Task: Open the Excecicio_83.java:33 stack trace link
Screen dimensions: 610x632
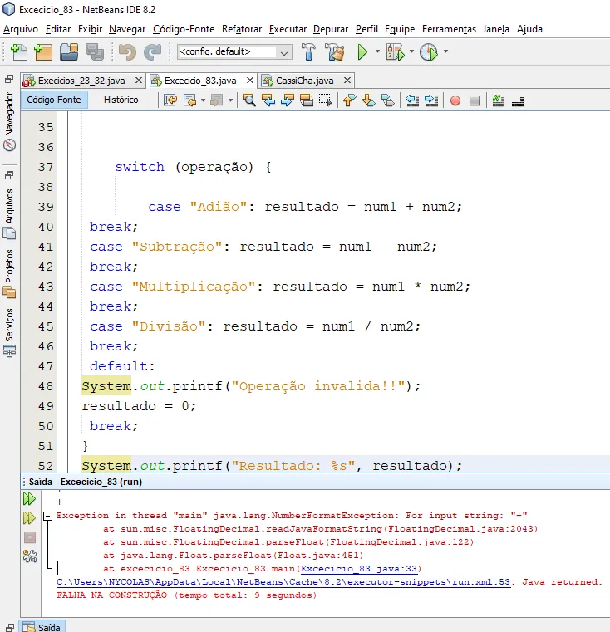Action: click(x=360, y=569)
